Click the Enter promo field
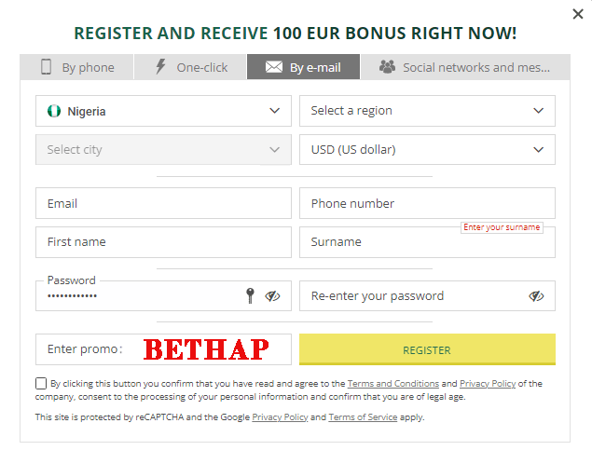 click(x=163, y=349)
